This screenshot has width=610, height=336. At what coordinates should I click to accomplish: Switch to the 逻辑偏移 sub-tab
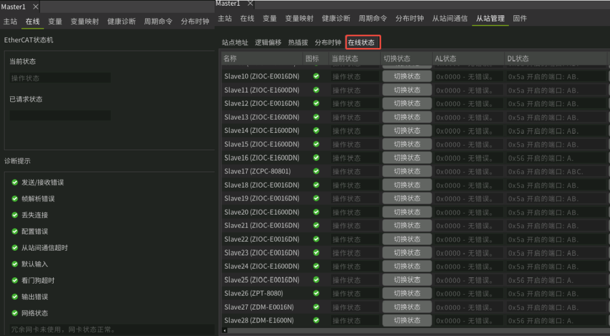268,42
